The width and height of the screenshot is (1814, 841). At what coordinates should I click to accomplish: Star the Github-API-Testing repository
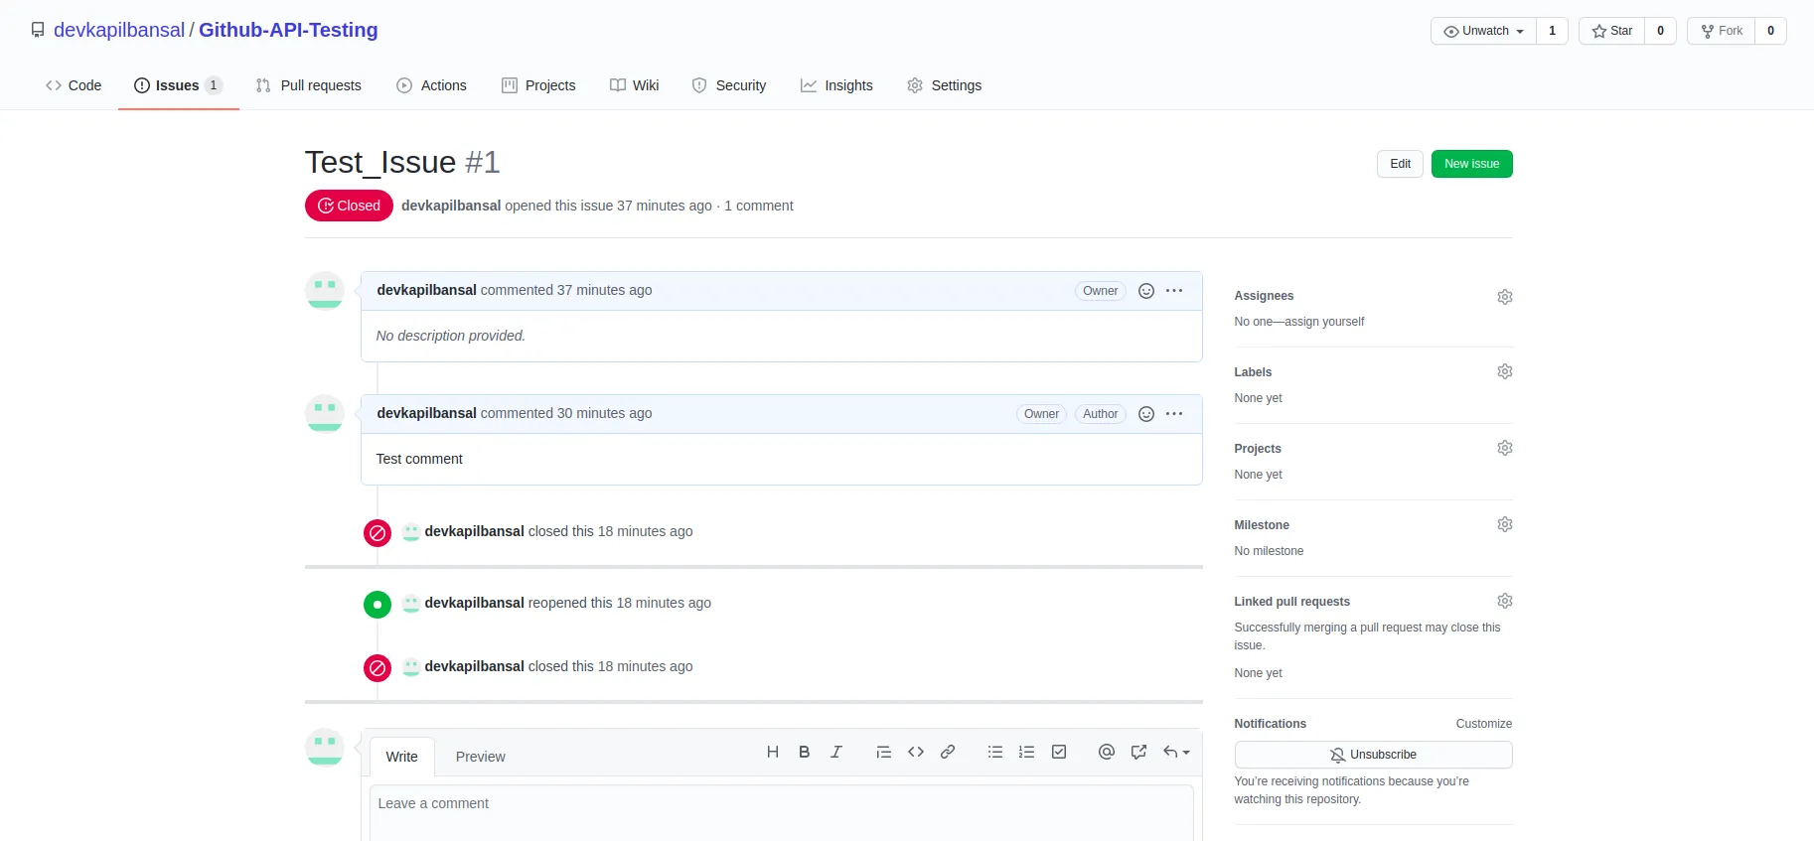1611,31
